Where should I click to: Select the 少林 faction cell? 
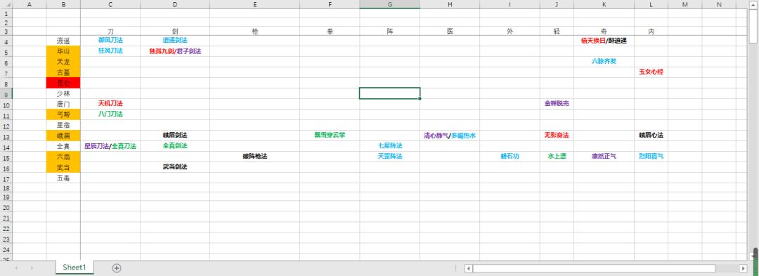coord(63,93)
